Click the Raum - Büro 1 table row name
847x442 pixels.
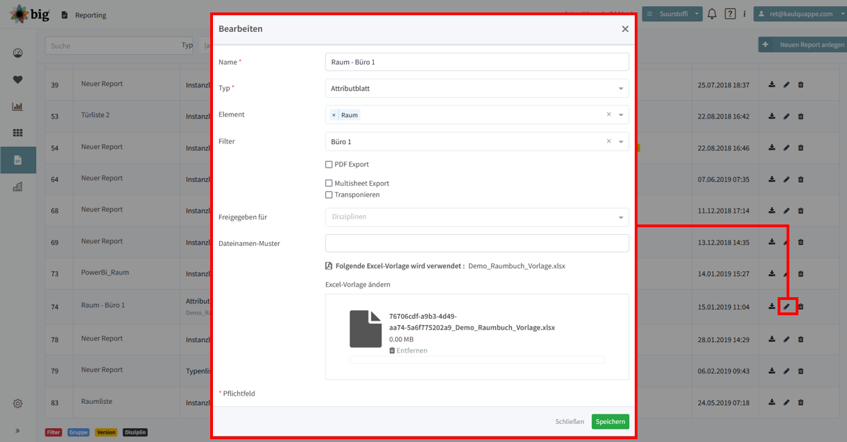click(103, 305)
